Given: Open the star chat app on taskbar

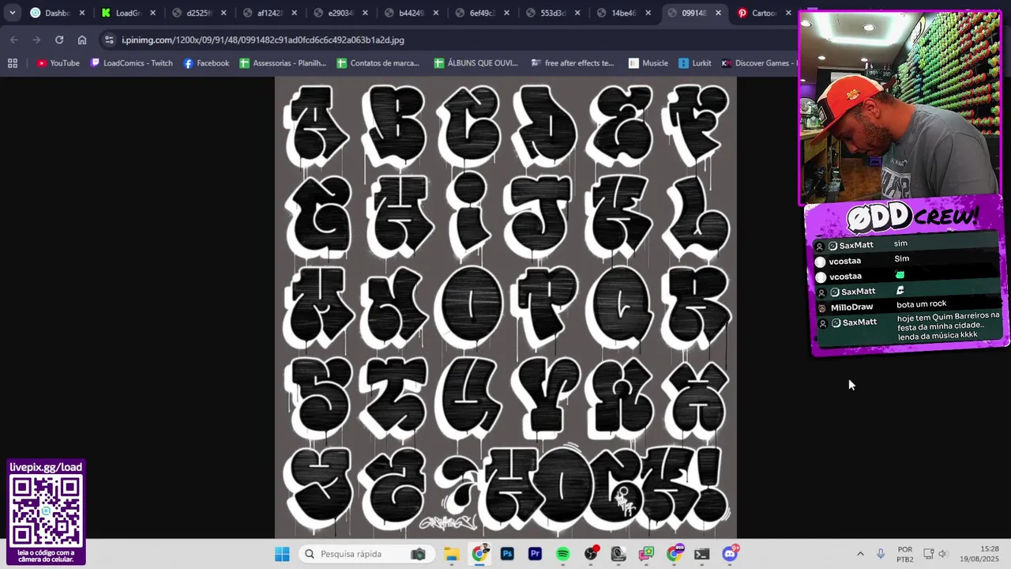Looking at the screenshot, I should click(646, 554).
